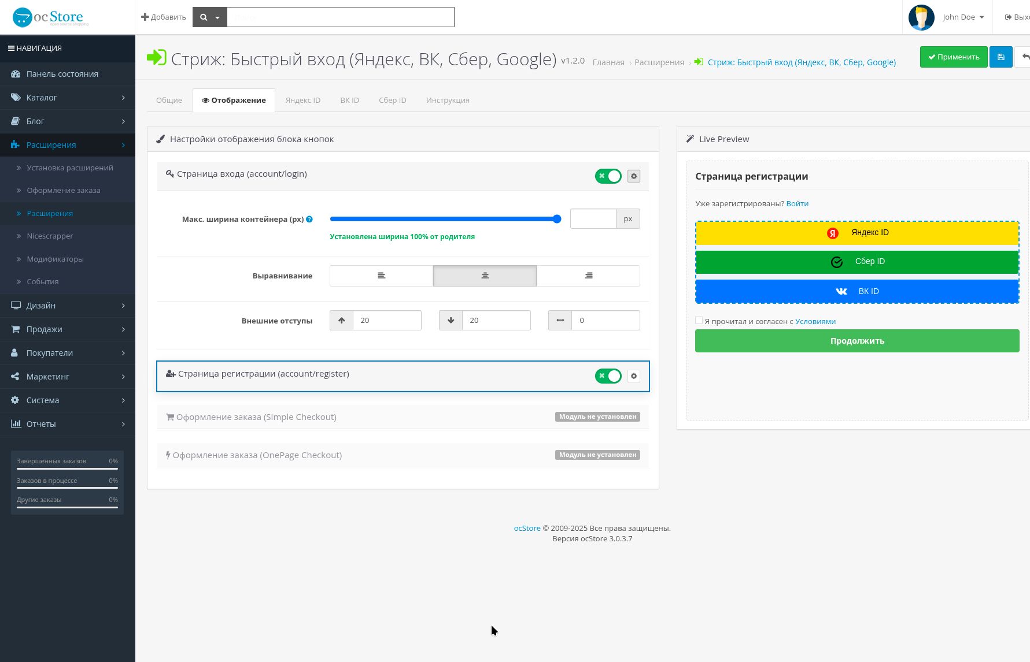Click the Завершенных заказов progress bar
This screenshot has height=662, width=1030.
[67, 468]
